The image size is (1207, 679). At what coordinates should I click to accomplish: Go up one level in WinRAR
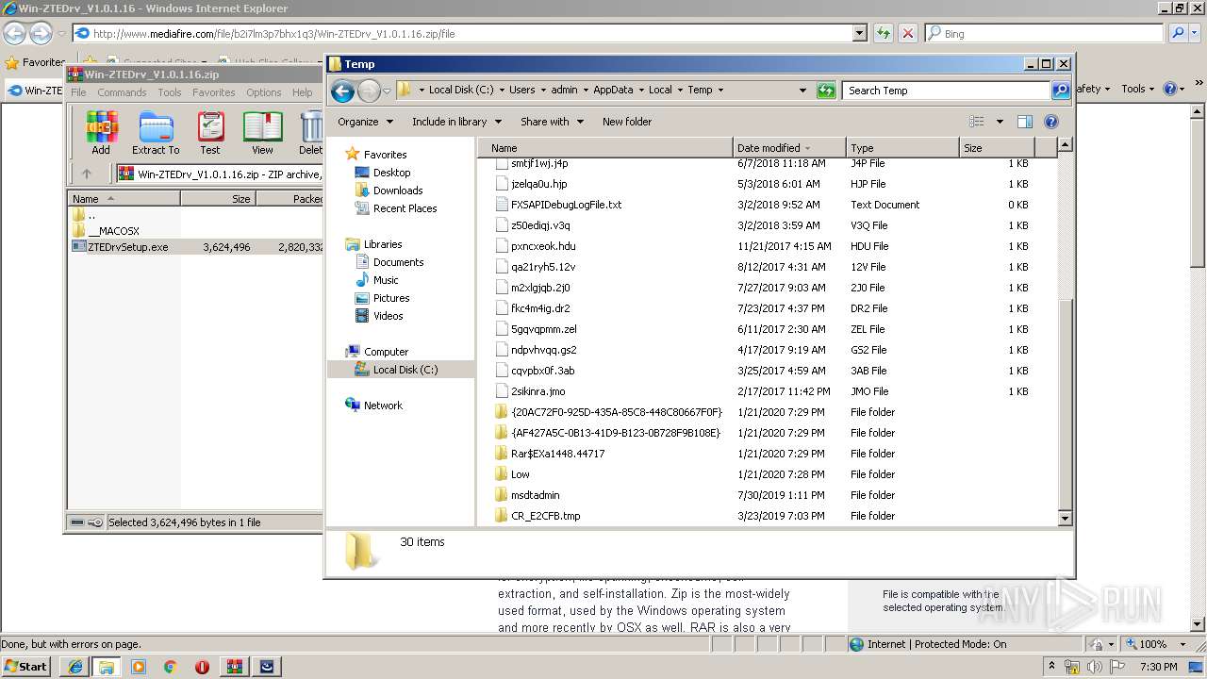pyautogui.click(x=87, y=174)
